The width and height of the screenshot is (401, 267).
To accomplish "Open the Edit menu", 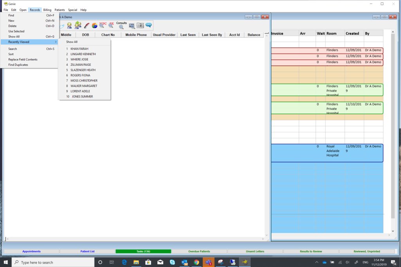I will [x=14, y=10].
